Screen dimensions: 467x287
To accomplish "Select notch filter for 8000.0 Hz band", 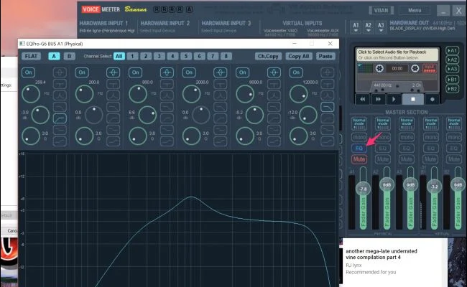I will (x=274, y=84).
